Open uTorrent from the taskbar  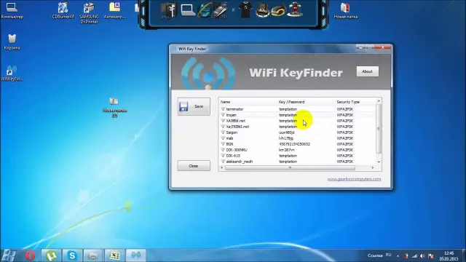pyautogui.click(x=51, y=255)
